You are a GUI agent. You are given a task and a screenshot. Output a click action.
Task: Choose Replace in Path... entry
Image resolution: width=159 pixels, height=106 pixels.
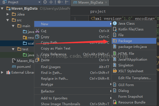point(73,79)
